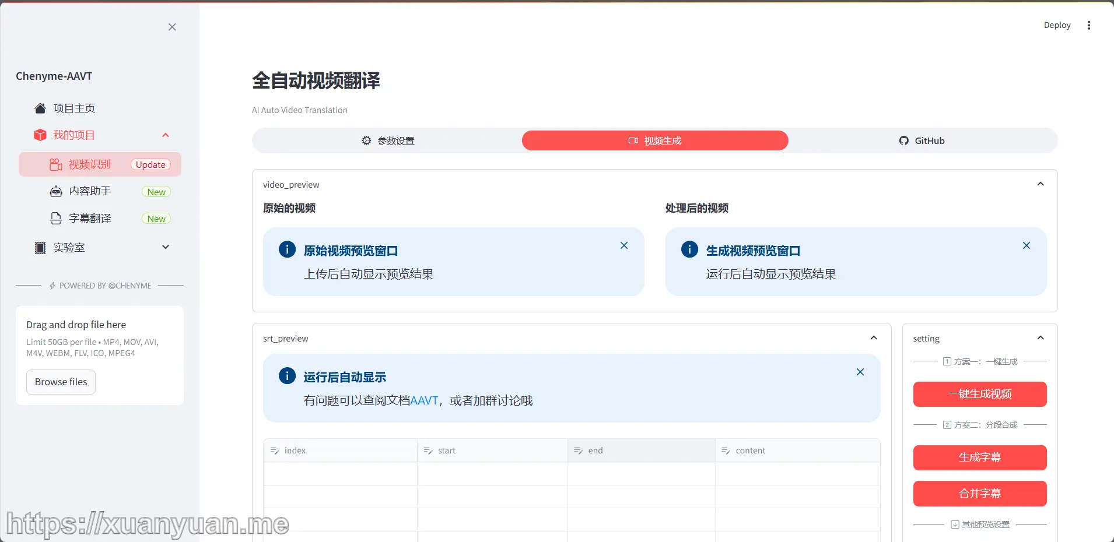Click the edit icon in end header
Image resolution: width=1114 pixels, height=542 pixels.
point(579,451)
